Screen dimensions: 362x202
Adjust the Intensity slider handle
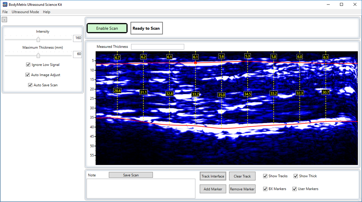click(38, 39)
